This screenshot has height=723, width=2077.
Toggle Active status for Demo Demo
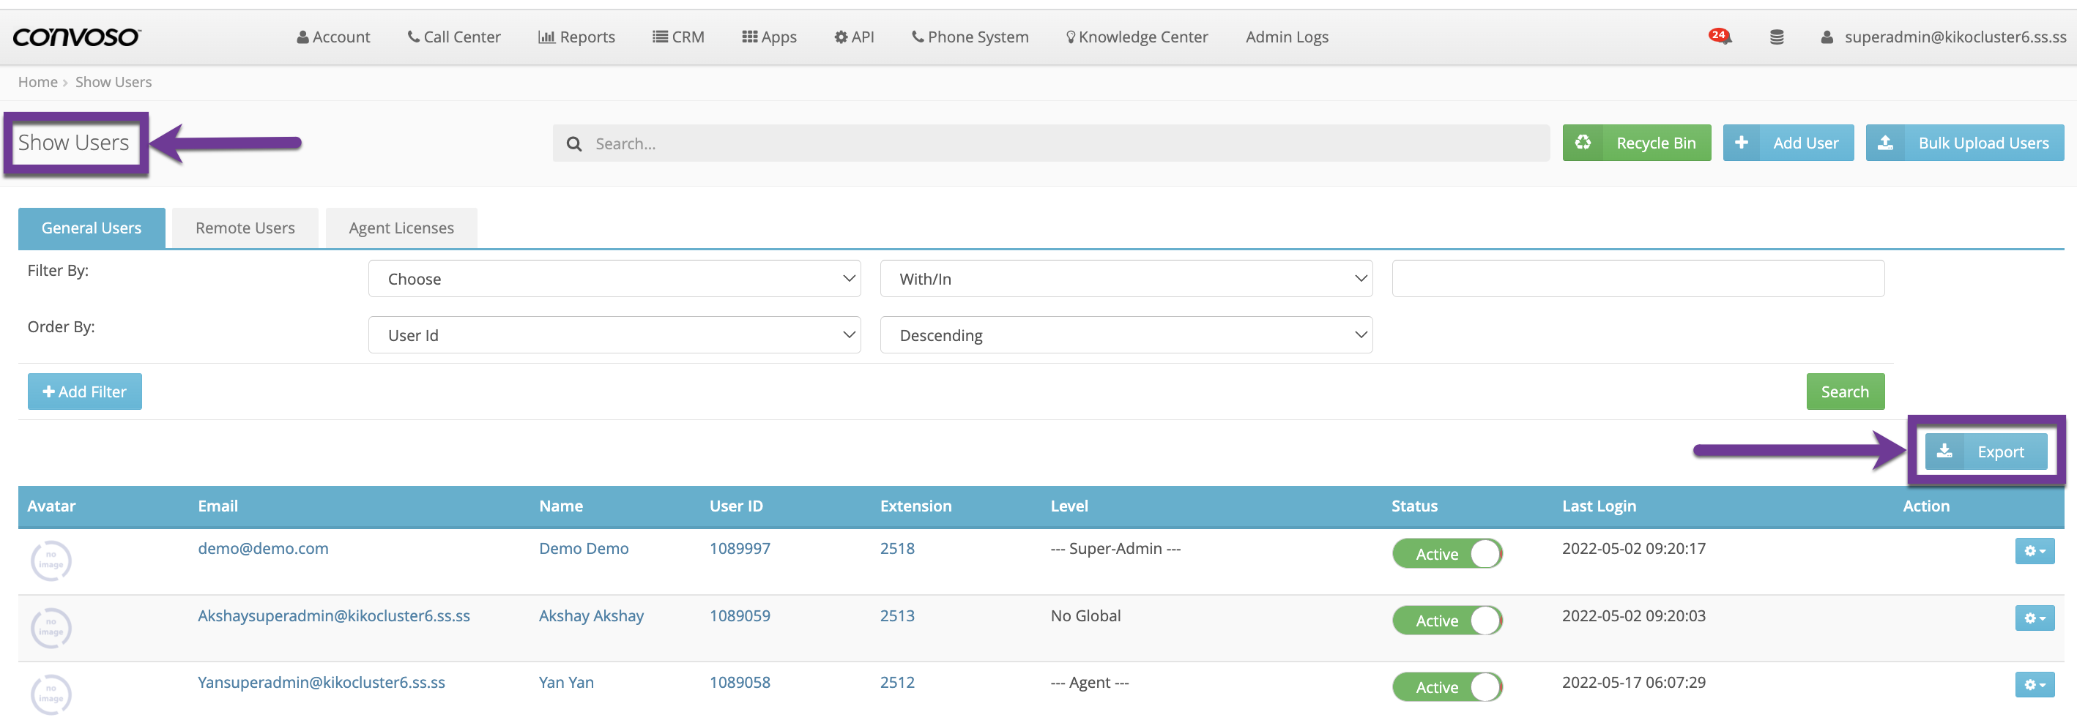pos(1446,554)
